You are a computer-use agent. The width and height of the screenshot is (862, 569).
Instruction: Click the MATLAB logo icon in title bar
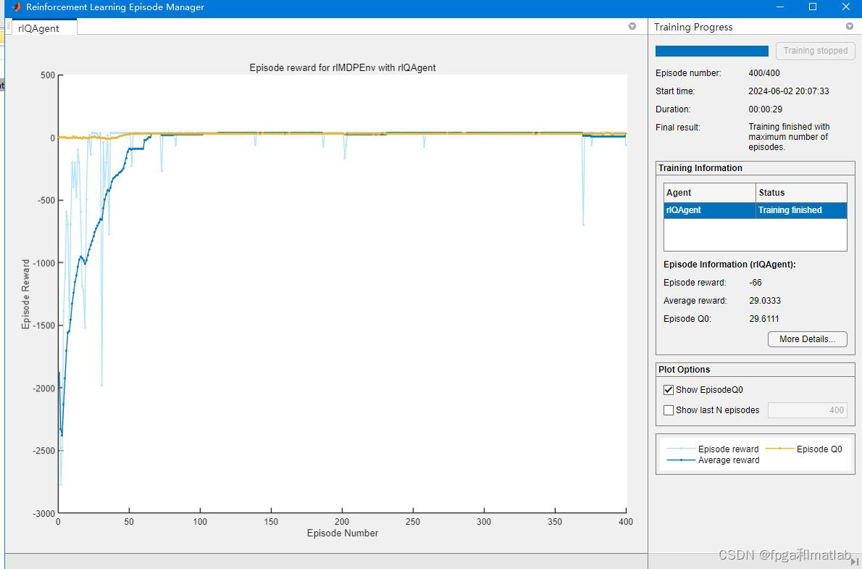pos(16,7)
